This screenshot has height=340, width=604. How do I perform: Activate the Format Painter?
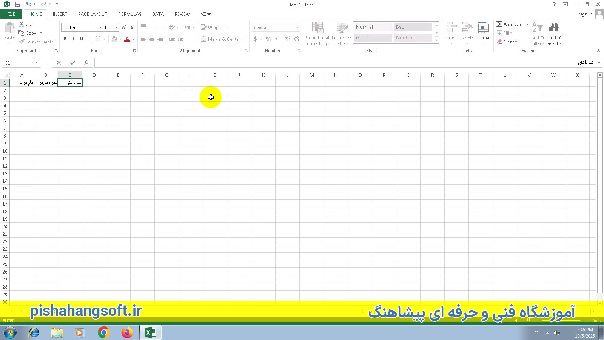[x=37, y=42]
